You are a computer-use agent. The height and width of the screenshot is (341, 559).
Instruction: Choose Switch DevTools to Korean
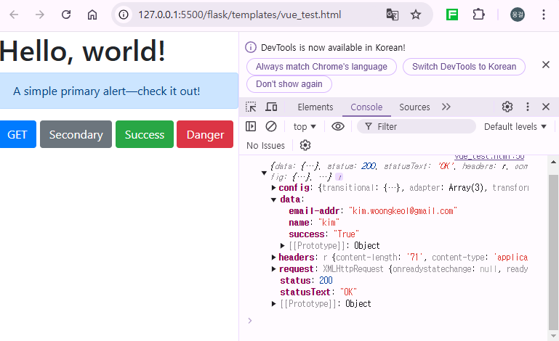(464, 67)
